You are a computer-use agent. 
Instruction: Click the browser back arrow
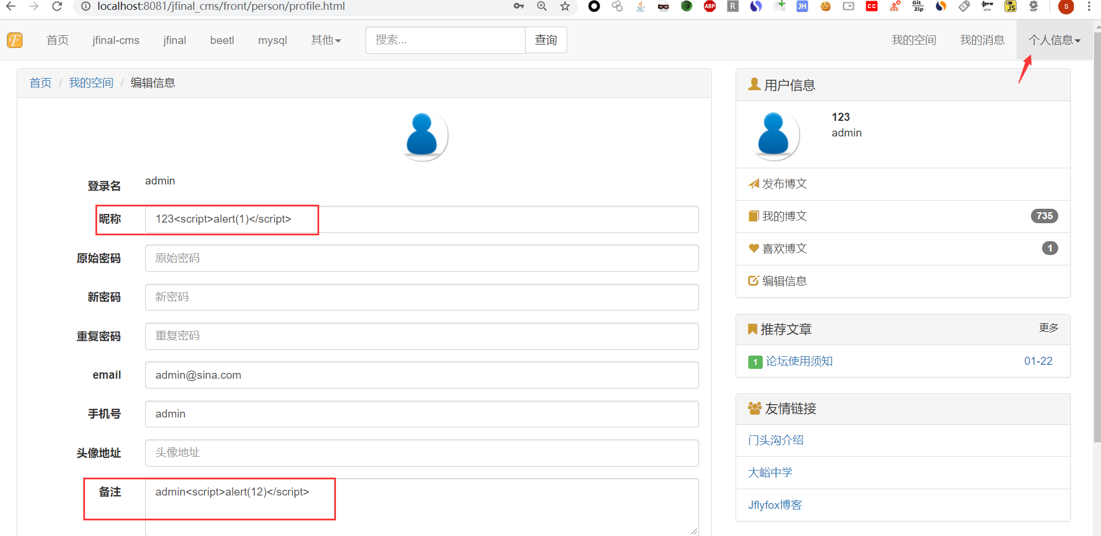[10, 6]
